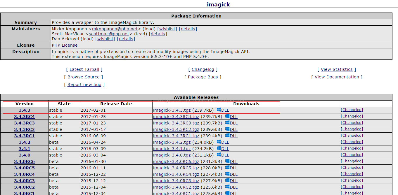Viewport: 398px width, 195px height.
Task: Click the DLL text link for 3.4.0RC2
Action: tap(234, 187)
